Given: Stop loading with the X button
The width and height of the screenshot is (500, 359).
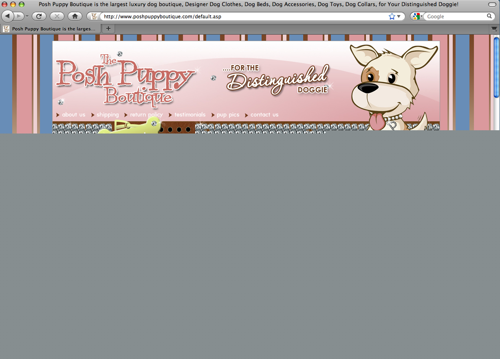Looking at the screenshot, I should pos(57,16).
